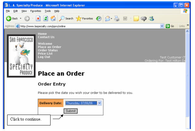Click the page scrollbar up arrow
The height and width of the screenshot is (131, 195).
tap(187, 31)
